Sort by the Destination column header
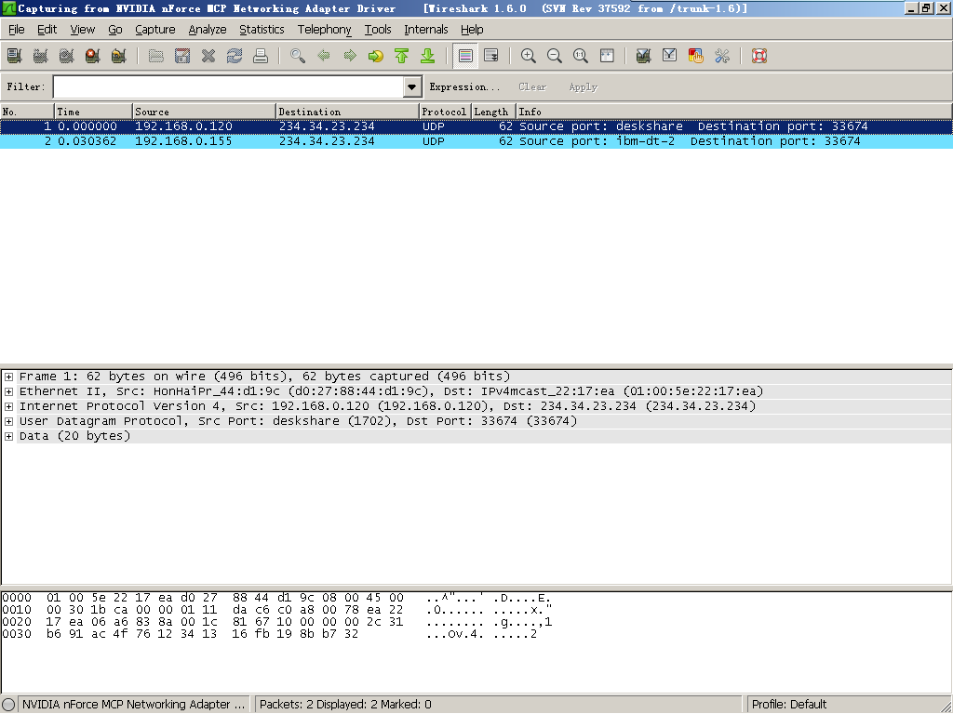This screenshot has height=714, width=953. [348, 112]
